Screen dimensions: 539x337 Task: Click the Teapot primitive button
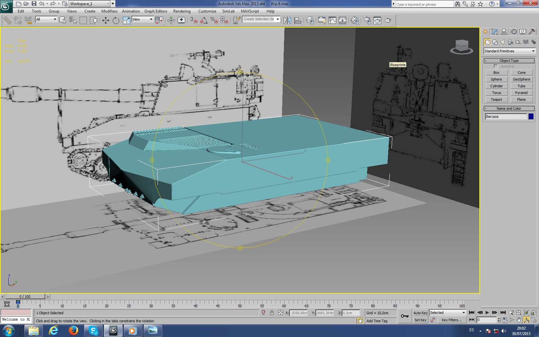tap(496, 99)
